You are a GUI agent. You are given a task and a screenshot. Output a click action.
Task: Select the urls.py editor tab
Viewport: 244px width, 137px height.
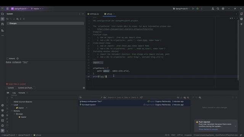[x=109, y=14]
